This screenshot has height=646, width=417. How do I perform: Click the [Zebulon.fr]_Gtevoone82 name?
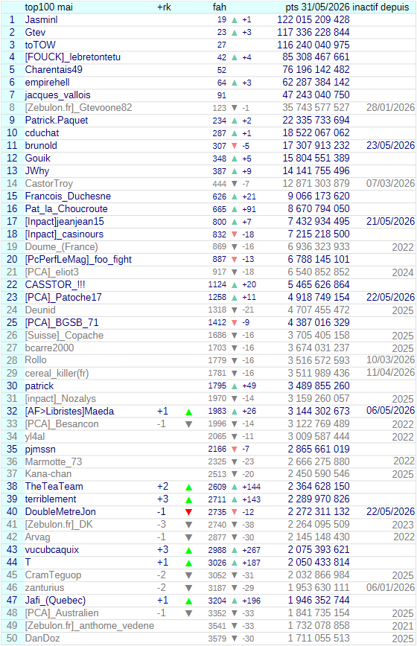[78, 108]
